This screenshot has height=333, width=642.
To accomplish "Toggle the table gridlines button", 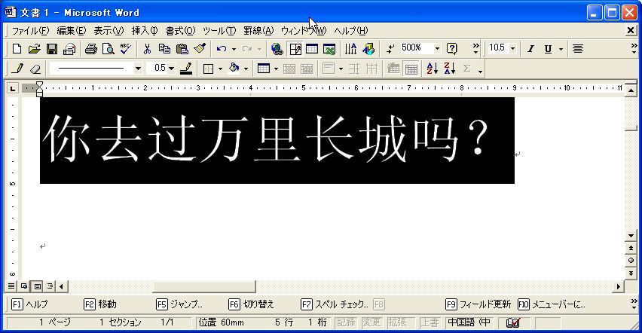I will tap(411, 69).
